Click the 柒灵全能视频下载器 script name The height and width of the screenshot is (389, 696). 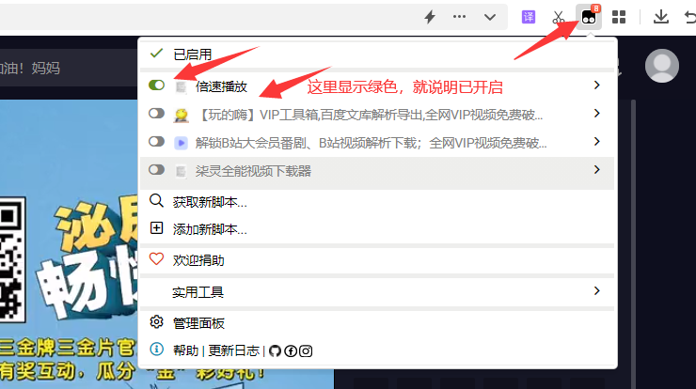tap(253, 171)
